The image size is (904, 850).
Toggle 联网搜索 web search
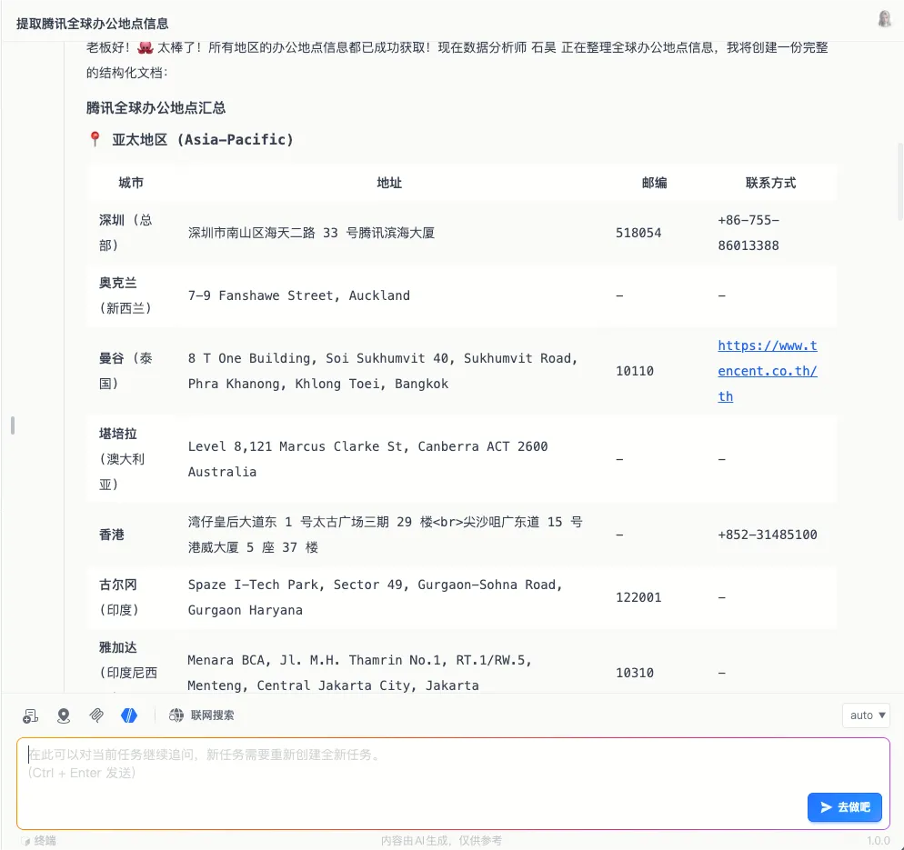tap(201, 715)
